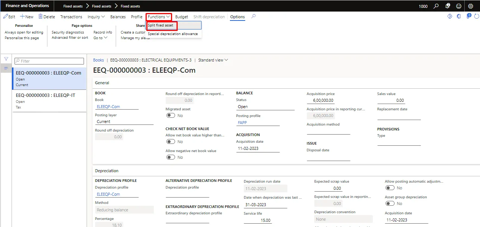The width and height of the screenshot is (480, 227).
Task: Click the Edit pencil button
Action: point(9,17)
